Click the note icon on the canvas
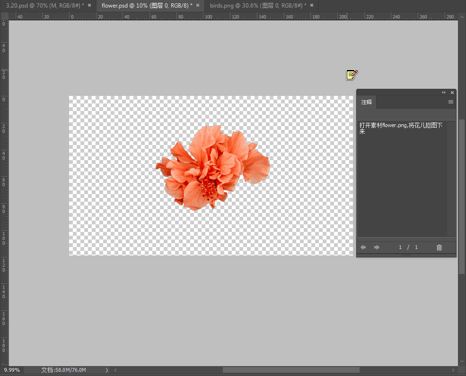Image resolution: width=466 pixels, height=376 pixels. [352, 75]
